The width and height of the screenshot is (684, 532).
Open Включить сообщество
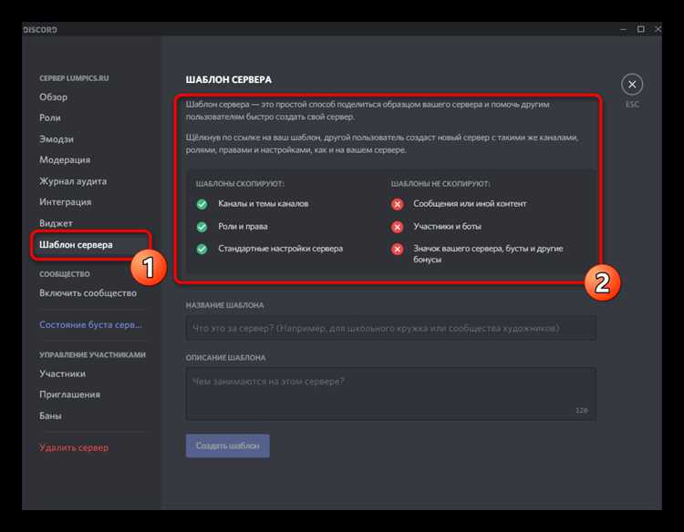[x=88, y=293]
